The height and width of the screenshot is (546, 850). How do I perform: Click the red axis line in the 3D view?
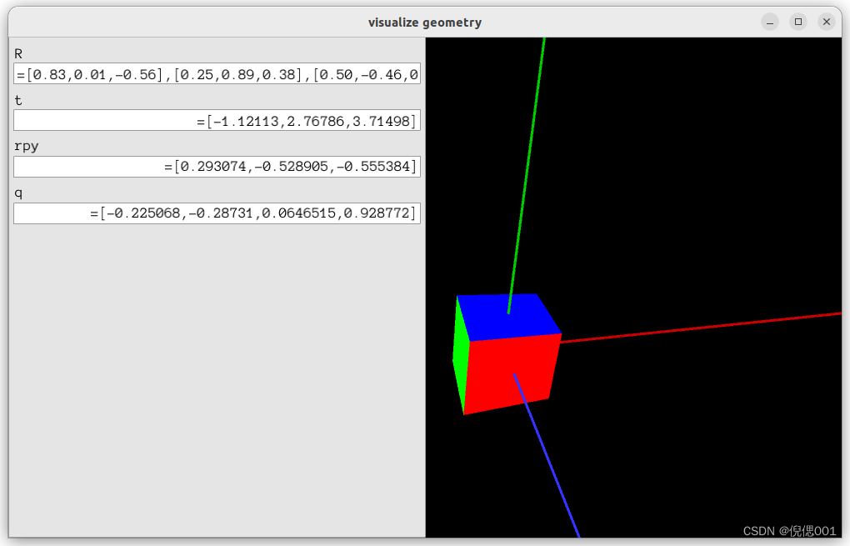(x=700, y=328)
